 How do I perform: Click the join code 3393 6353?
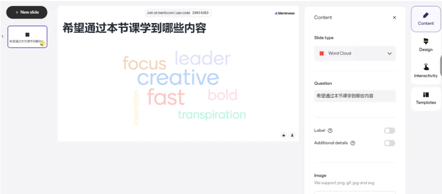200,13
